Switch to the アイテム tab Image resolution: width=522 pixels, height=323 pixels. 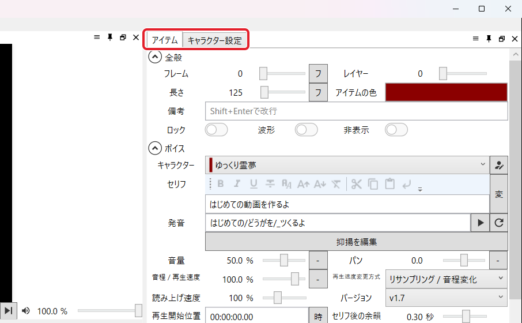coord(165,40)
